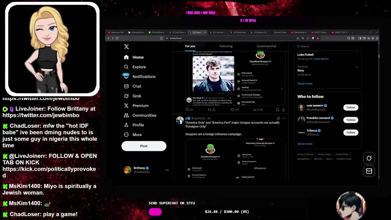
Task: Open the Caleb Martin trending link
Action: pos(321,59)
